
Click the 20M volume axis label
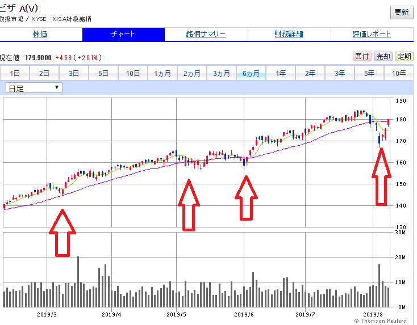[400, 258]
